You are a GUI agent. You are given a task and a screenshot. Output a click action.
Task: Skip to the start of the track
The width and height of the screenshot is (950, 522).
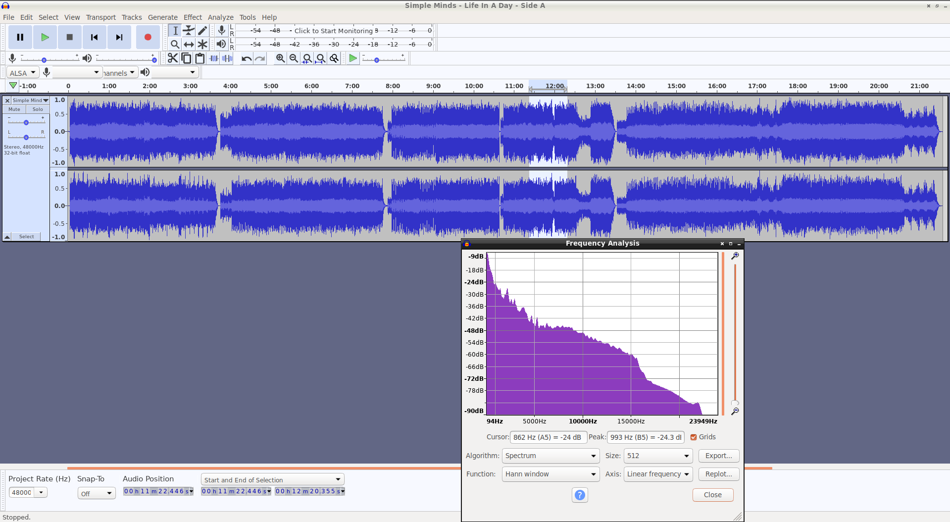point(95,37)
